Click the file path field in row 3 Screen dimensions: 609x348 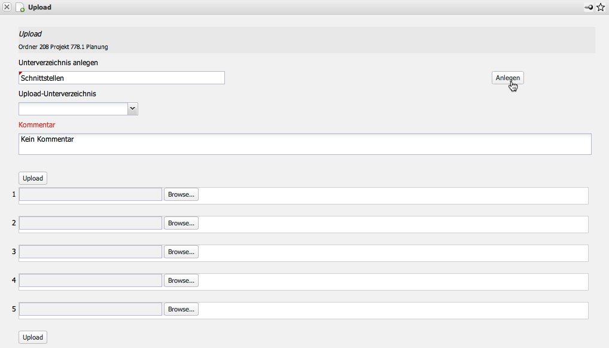click(x=91, y=252)
